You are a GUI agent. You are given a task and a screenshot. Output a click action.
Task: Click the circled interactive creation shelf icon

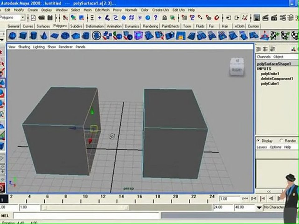(97, 36)
